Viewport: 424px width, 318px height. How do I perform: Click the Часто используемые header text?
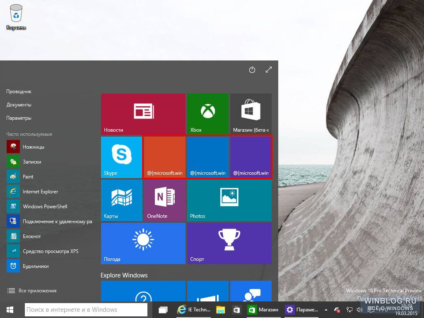point(29,134)
